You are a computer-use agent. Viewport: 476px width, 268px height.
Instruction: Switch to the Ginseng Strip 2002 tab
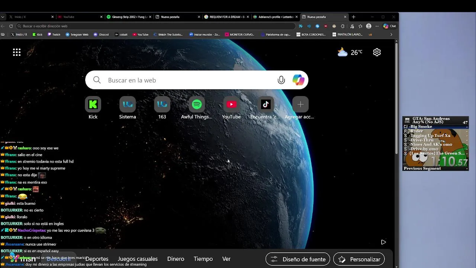click(129, 17)
